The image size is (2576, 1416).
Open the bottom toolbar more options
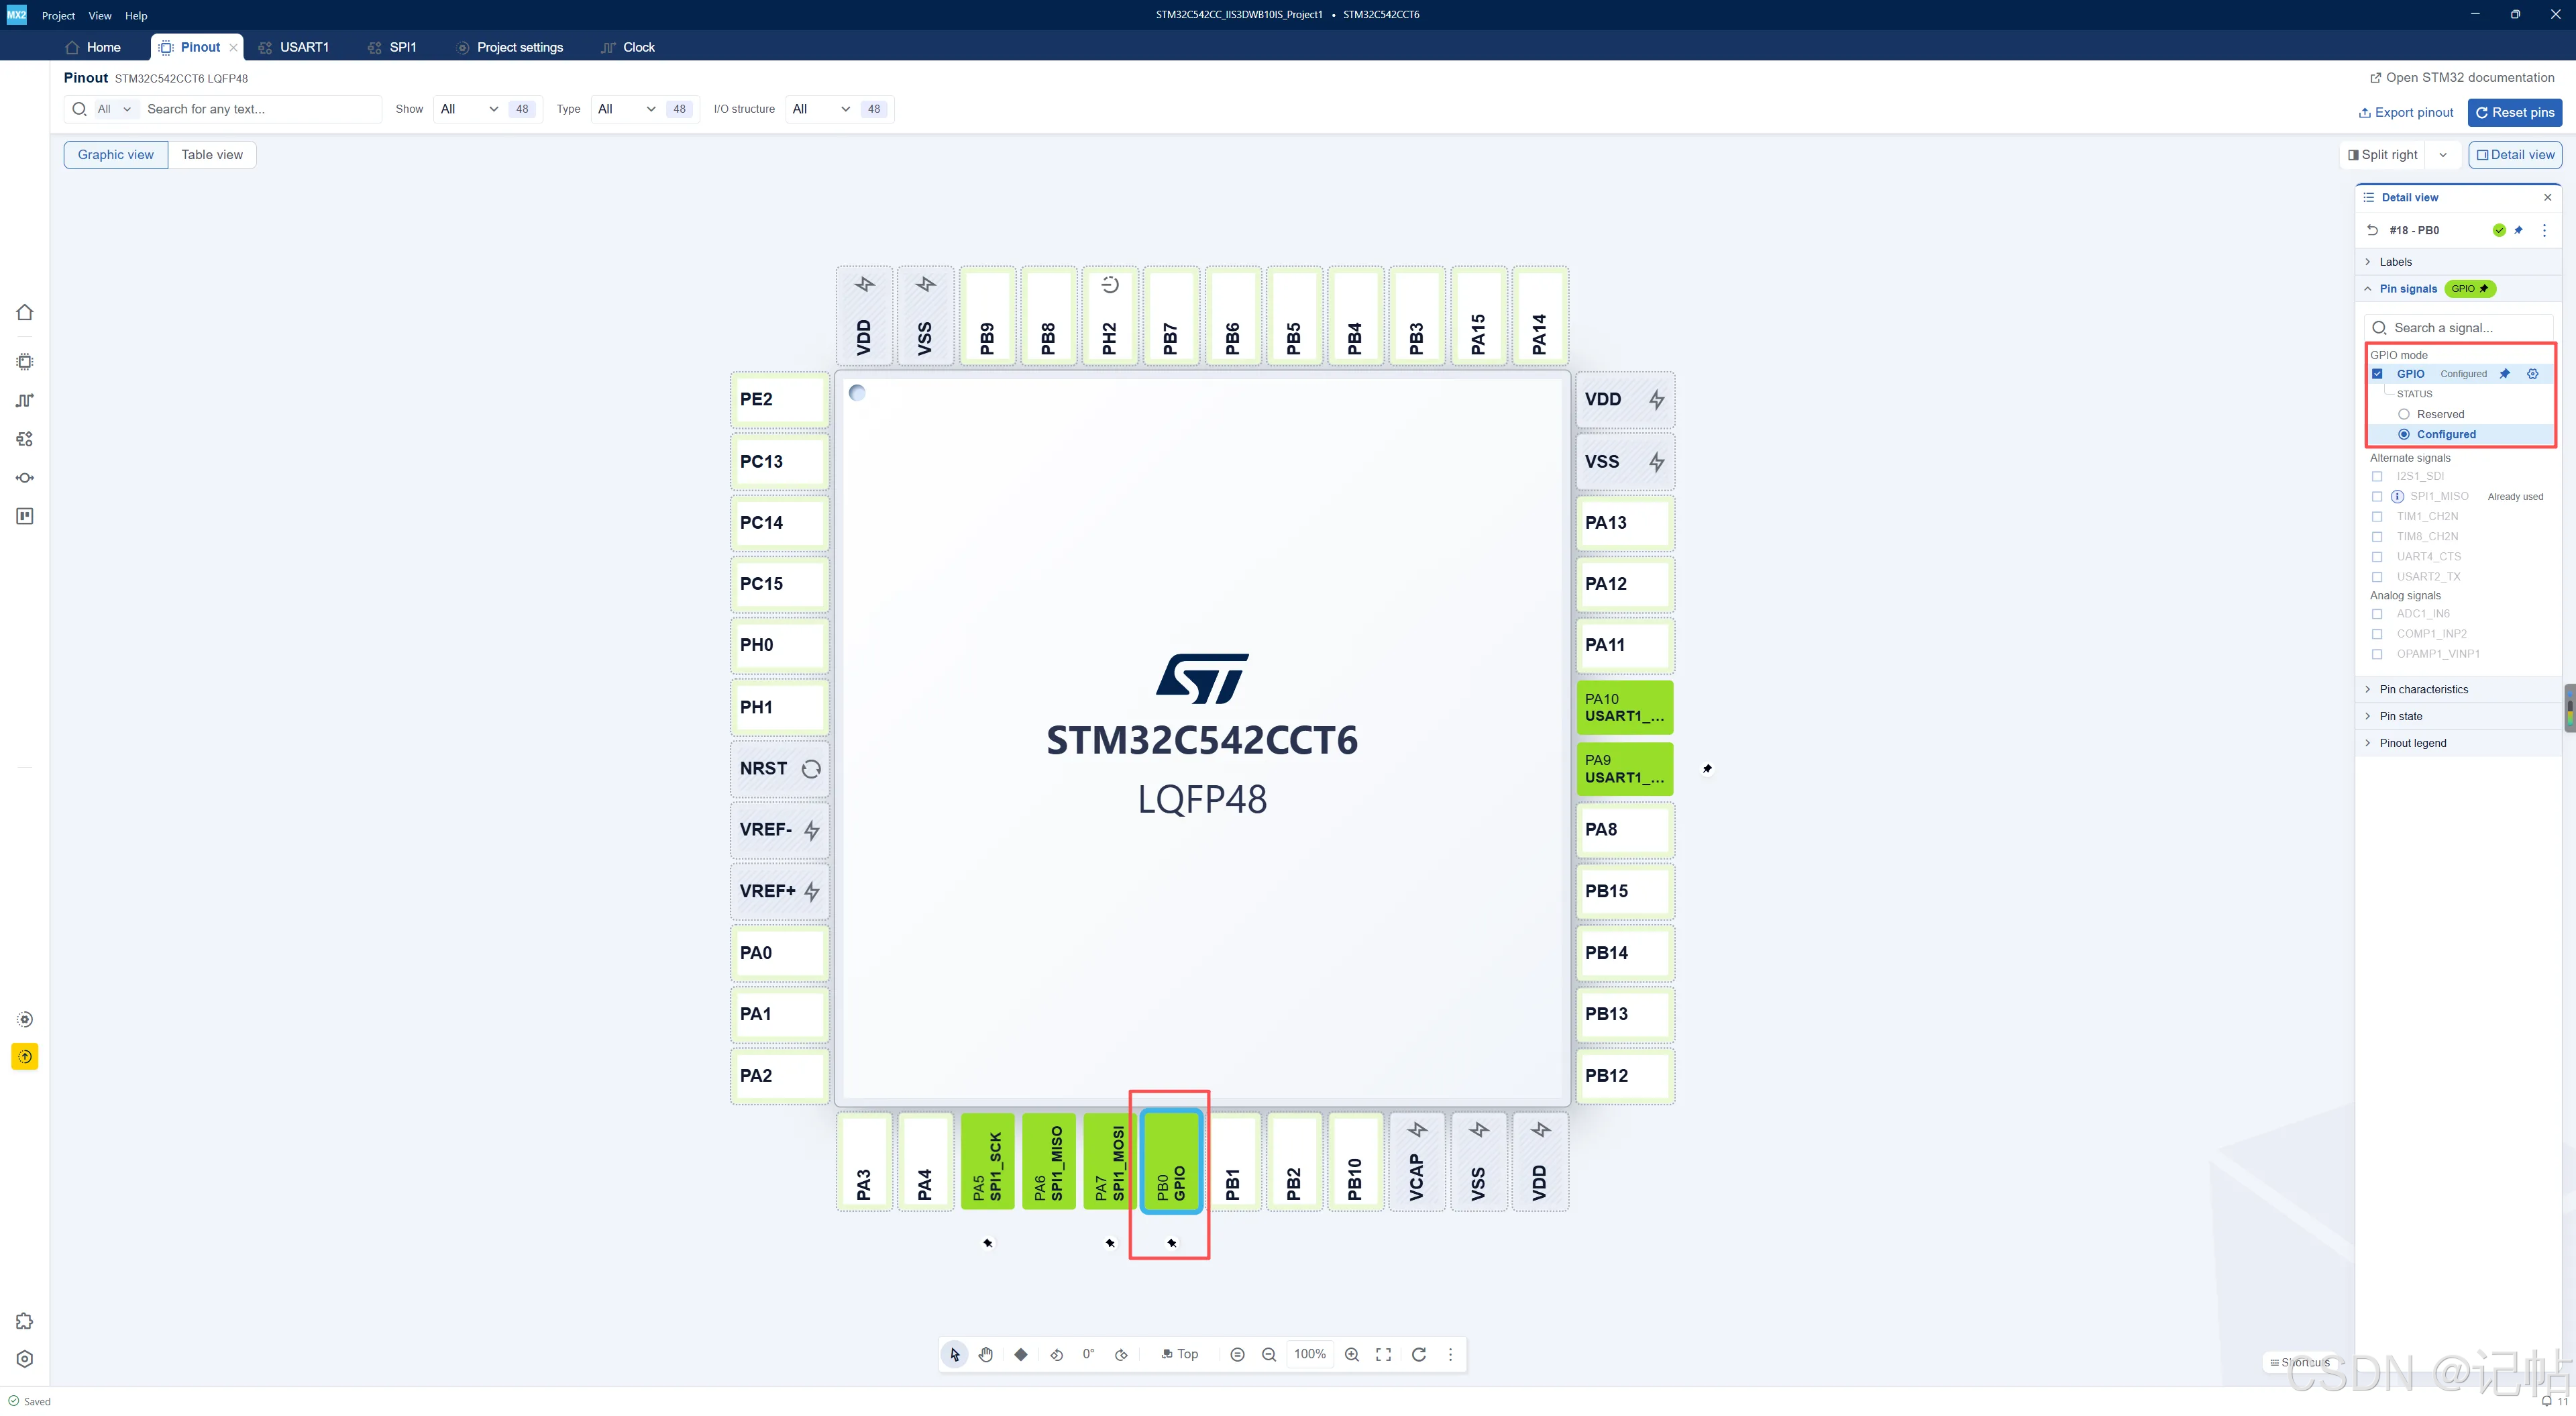tap(1450, 1354)
